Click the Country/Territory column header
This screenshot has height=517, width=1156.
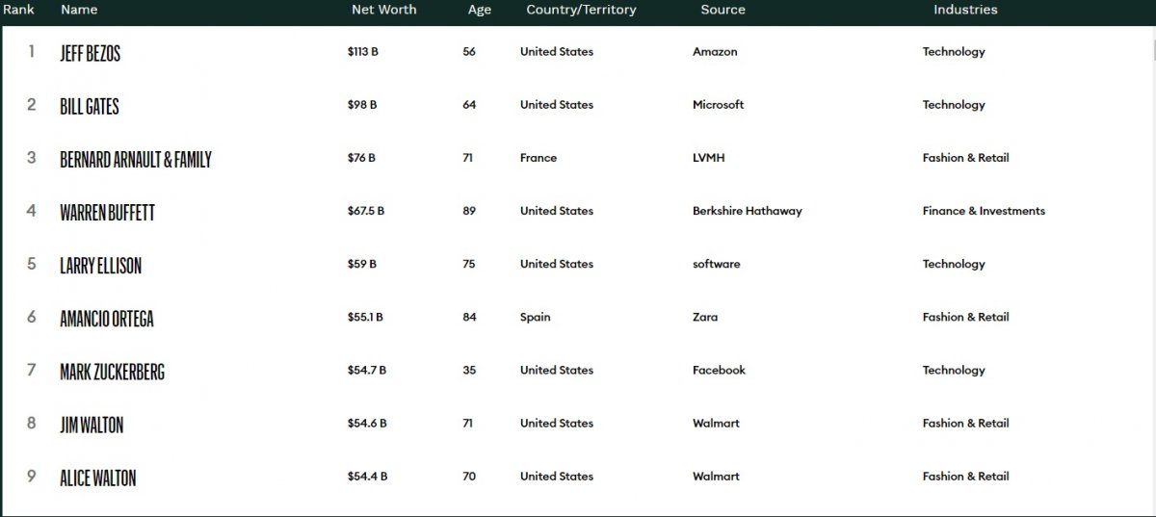[x=581, y=10]
